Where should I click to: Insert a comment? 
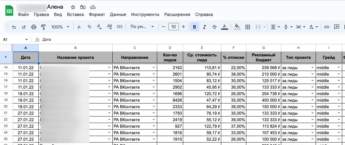click(x=337, y=27)
